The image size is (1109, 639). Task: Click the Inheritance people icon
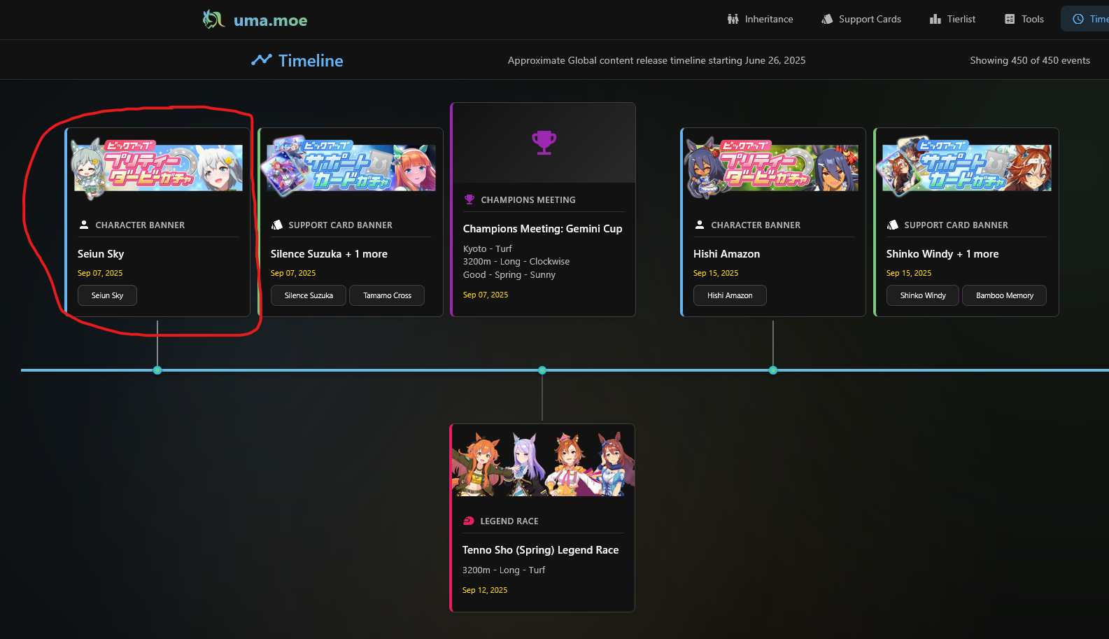733,19
